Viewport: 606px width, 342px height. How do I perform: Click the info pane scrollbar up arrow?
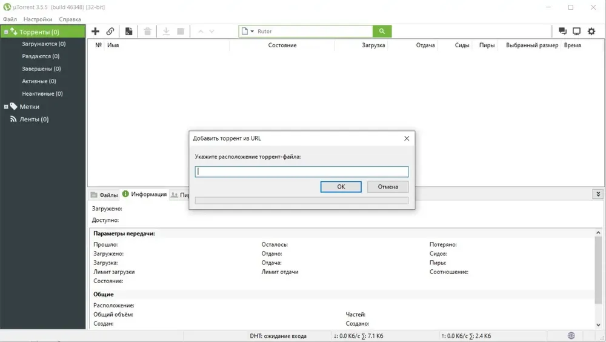click(x=598, y=232)
